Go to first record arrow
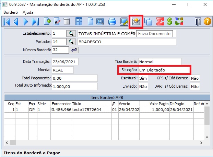This screenshot has height=157, width=213. tap(7, 22)
